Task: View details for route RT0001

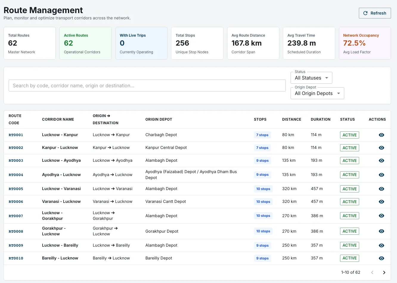Action: point(381,135)
